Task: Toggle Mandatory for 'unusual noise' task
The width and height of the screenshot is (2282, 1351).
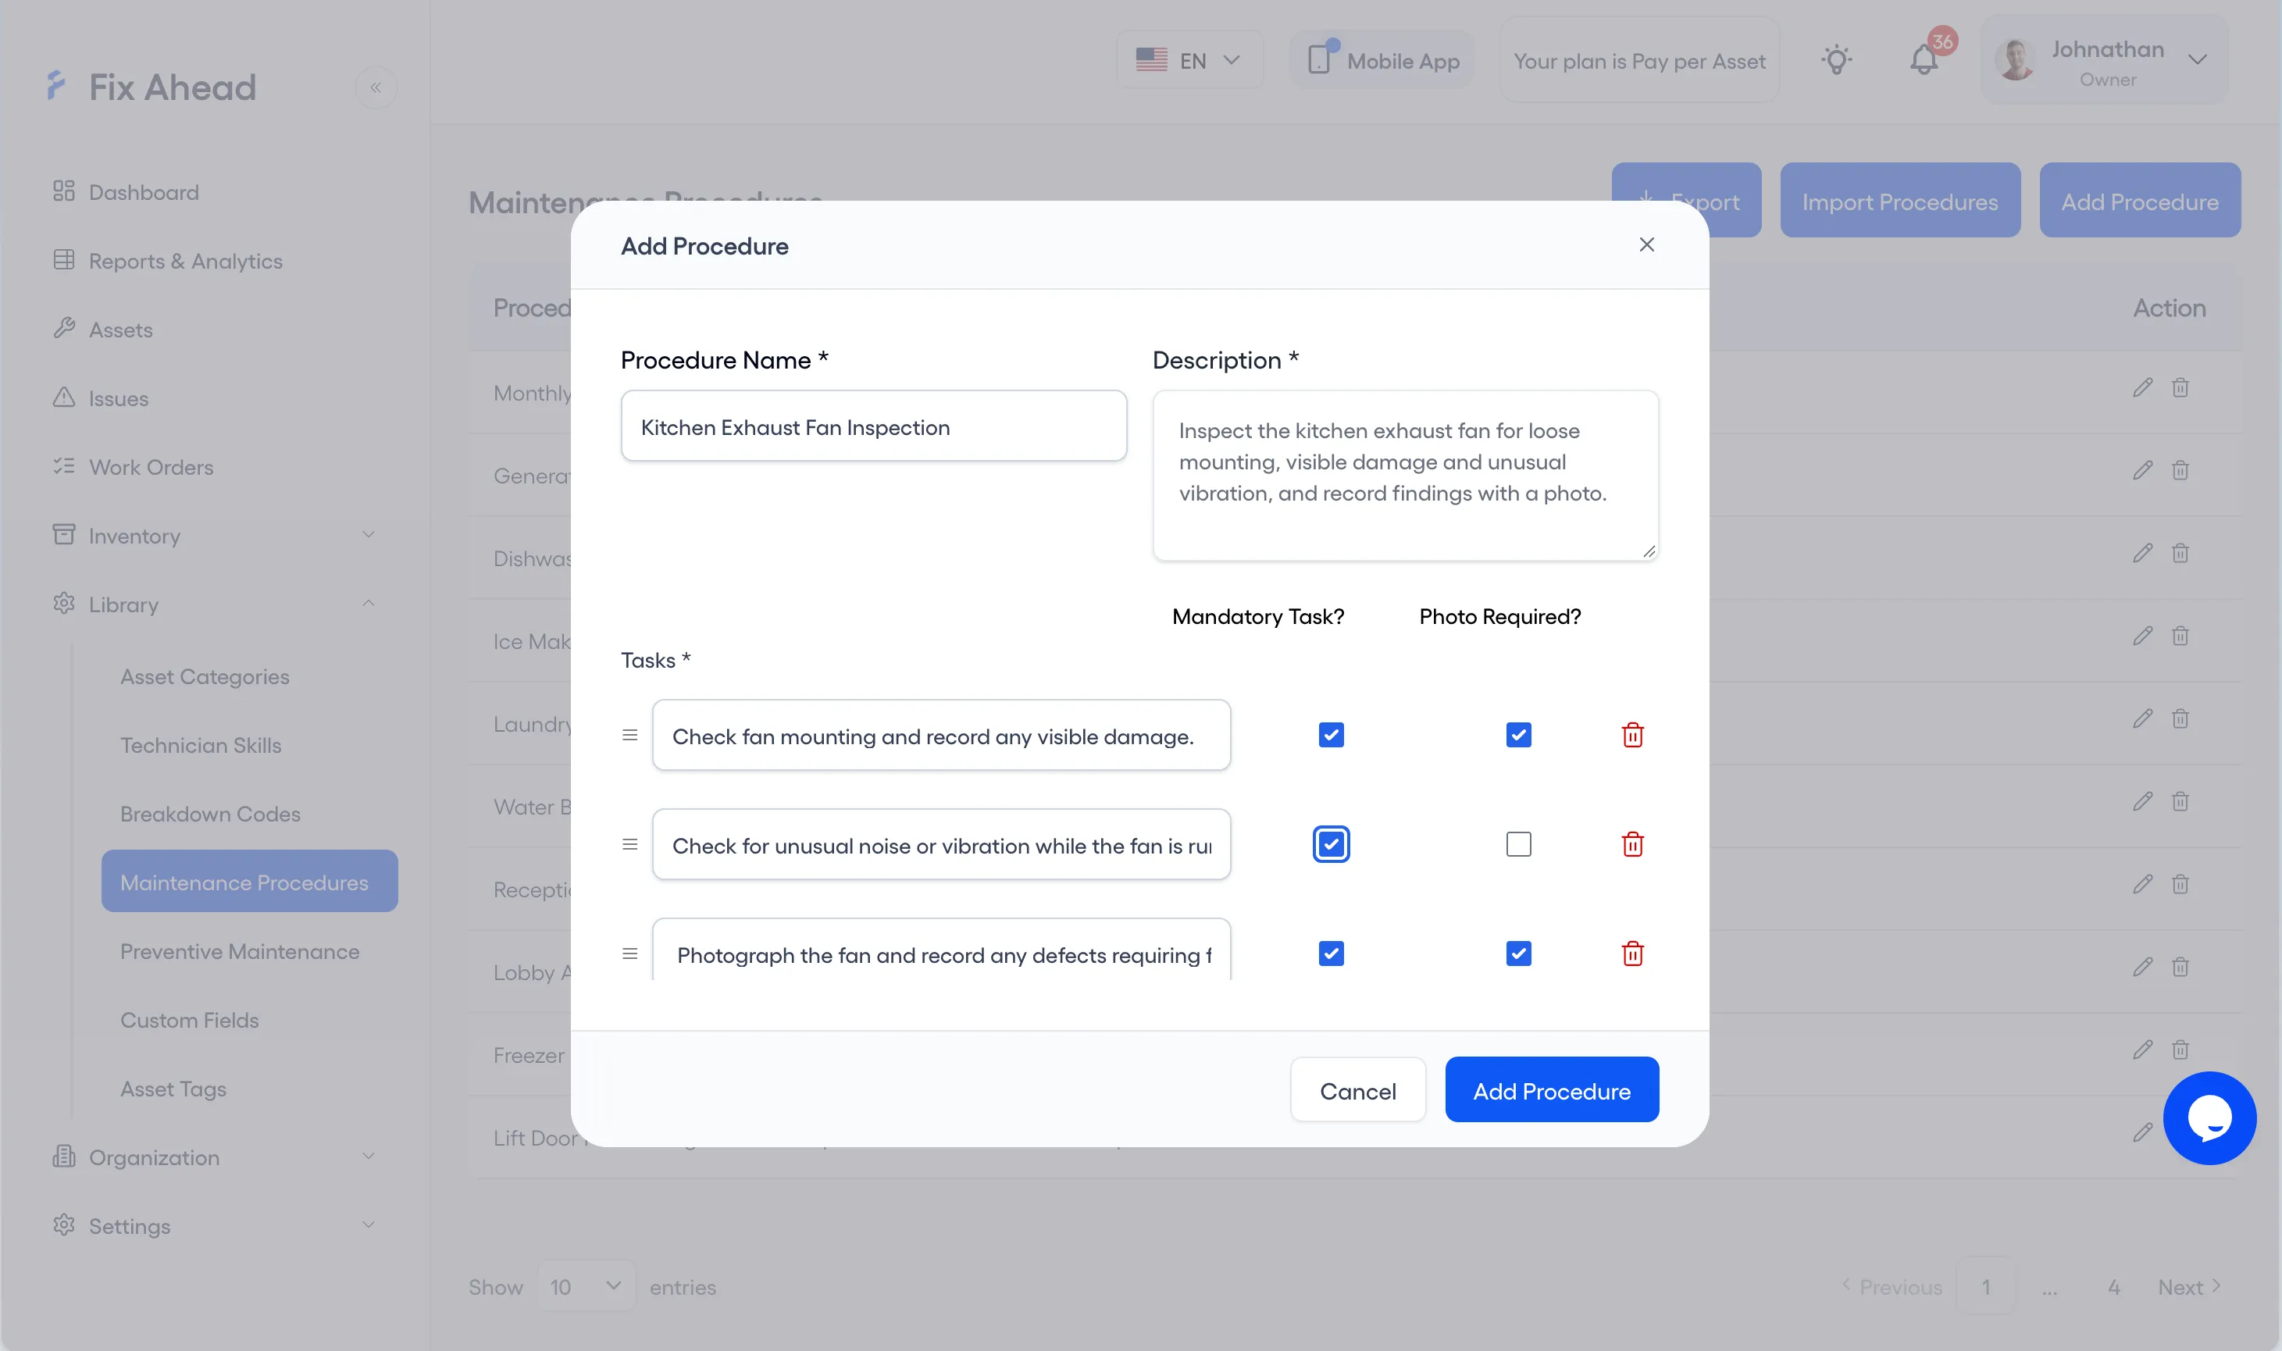Action: click(1331, 844)
